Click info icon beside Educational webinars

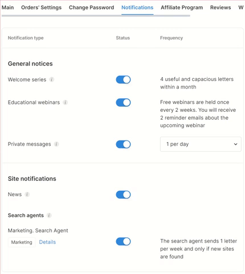66,102
